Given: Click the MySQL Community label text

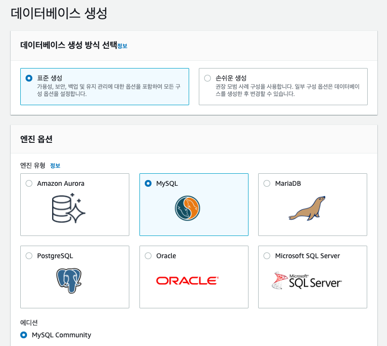Looking at the screenshot, I should coord(61,335).
